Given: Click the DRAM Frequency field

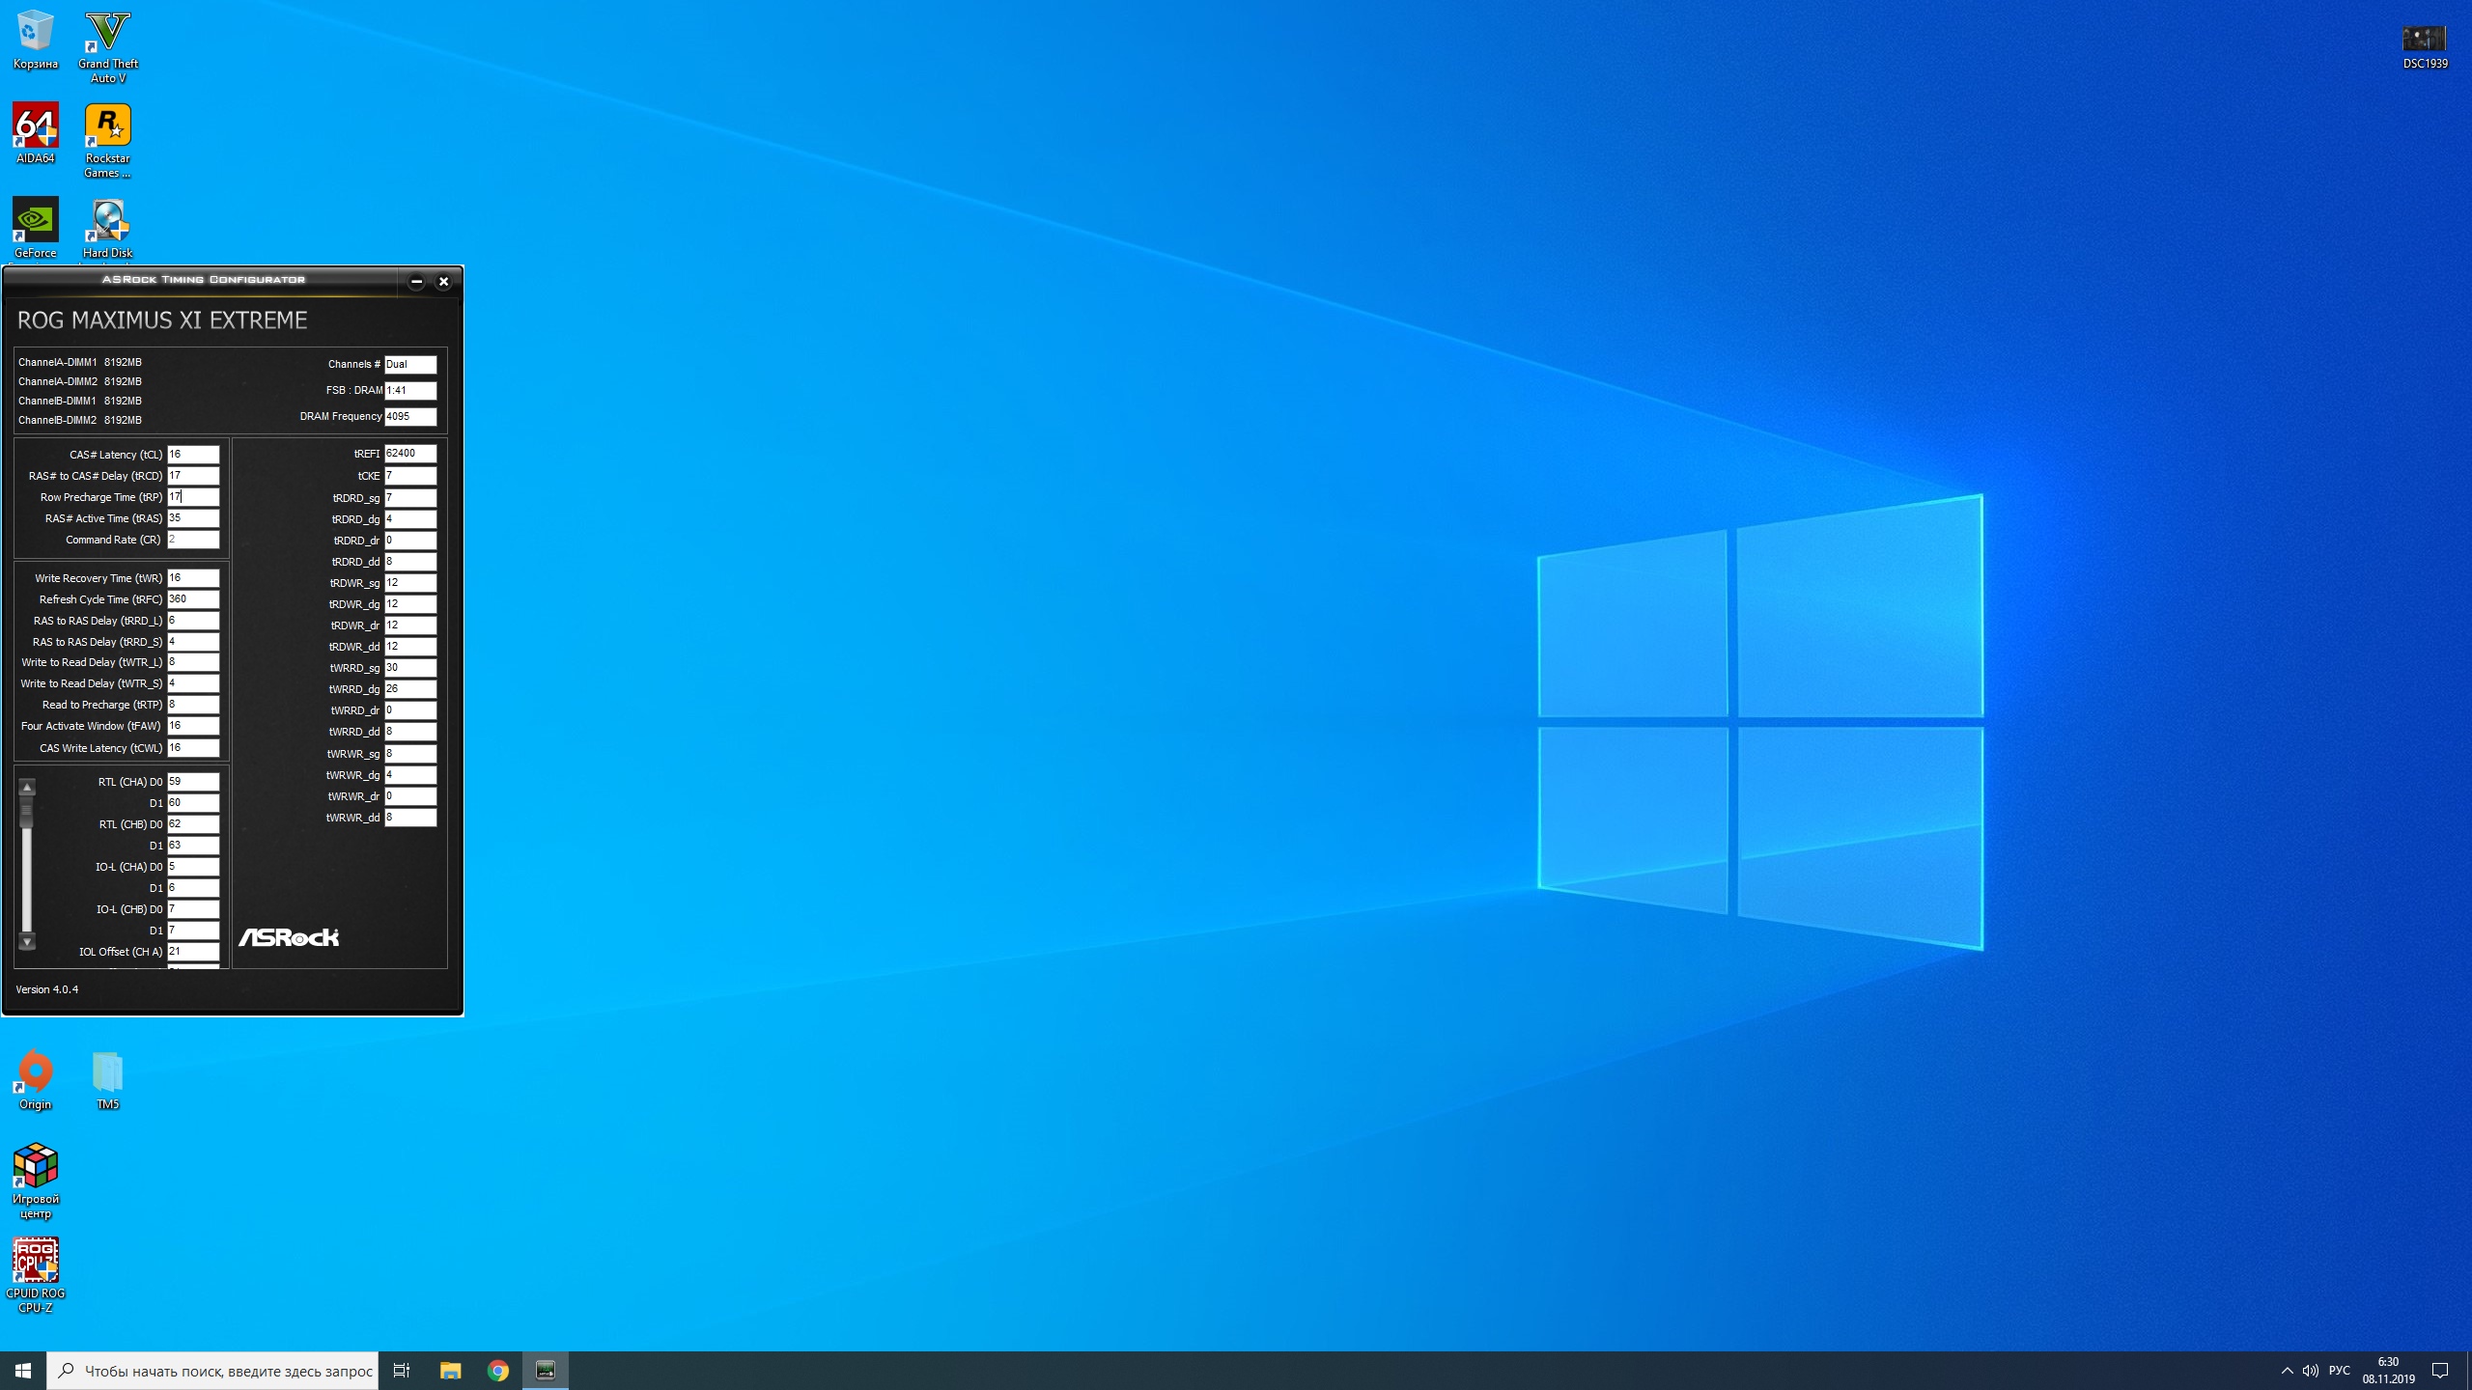Looking at the screenshot, I should tap(410, 417).
